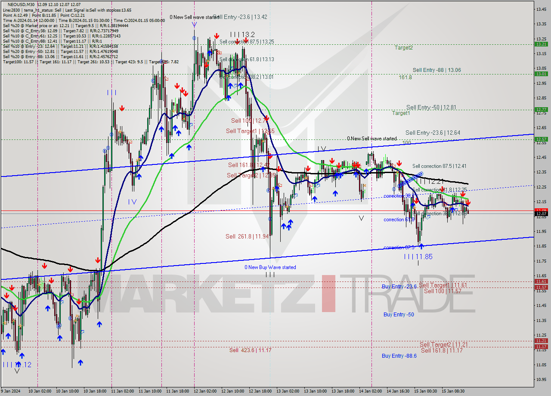The image size is (551, 396).
Task: Select 'Sell correction 87.5 | 12.41' label
Action: tap(439, 166)
